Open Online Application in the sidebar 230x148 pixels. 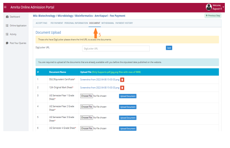click(x=16, y=26)
